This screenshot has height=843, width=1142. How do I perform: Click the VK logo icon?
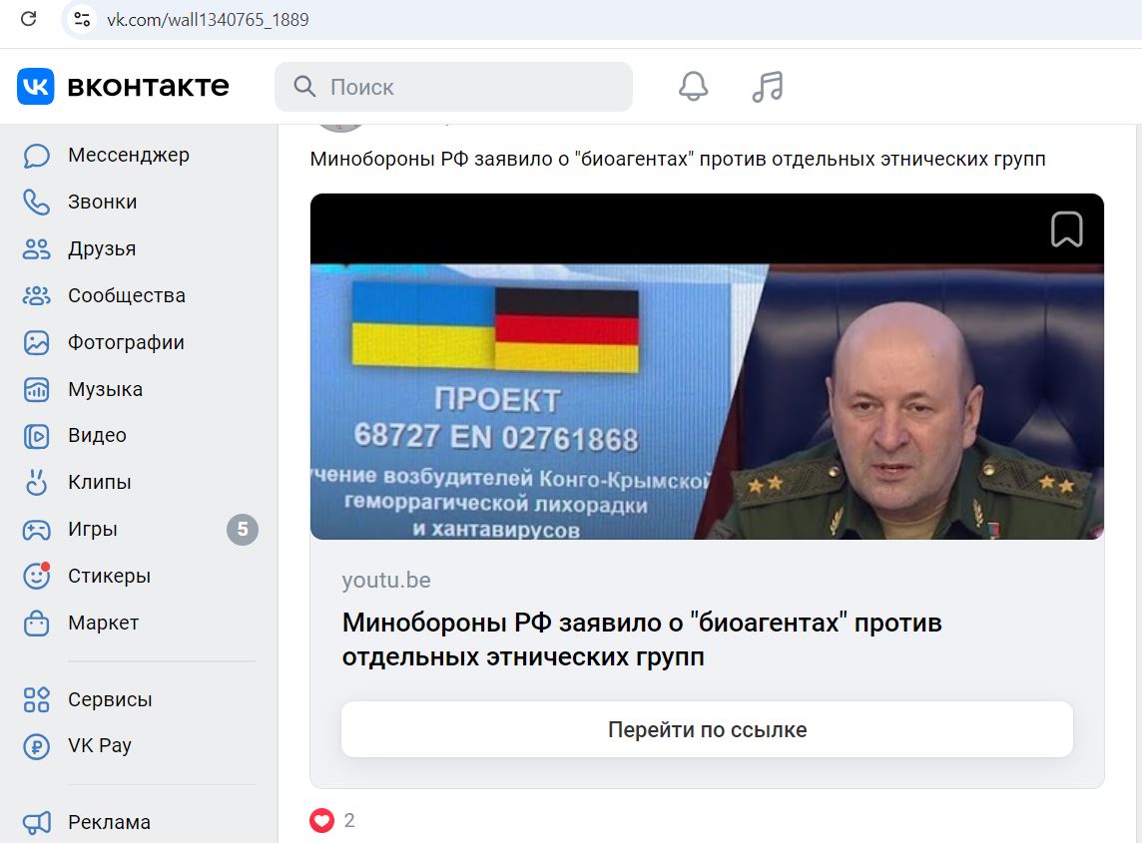[x=36, y=87]
